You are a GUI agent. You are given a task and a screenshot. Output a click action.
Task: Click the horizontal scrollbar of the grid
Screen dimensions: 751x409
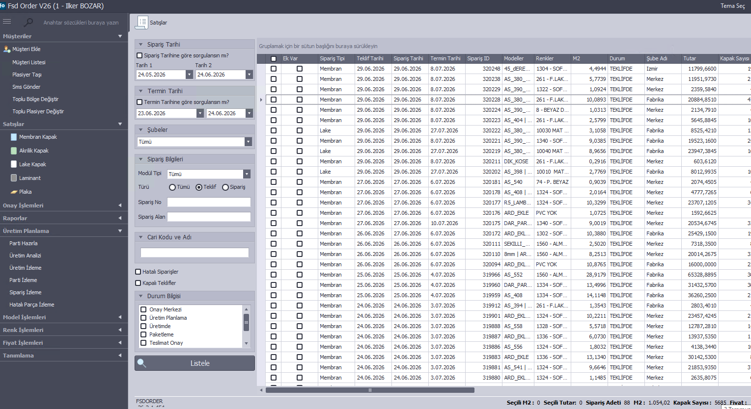(370, 390)
